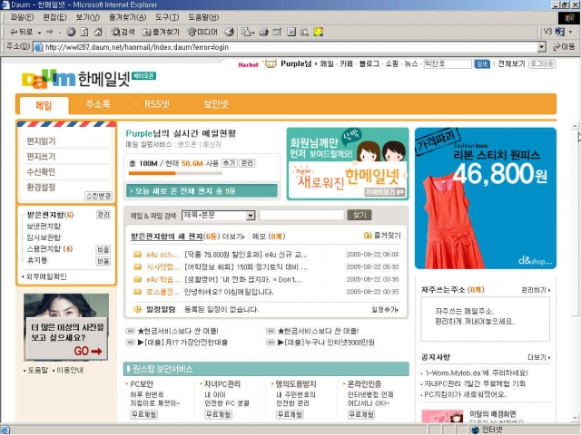Click the red dress 46,800원 ad banner
This screenshot has width=581, height=435.
coord(486,198)
